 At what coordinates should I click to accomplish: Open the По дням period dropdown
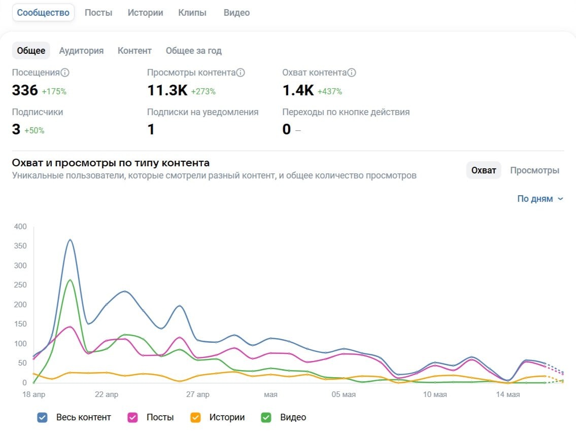[540, 199]
